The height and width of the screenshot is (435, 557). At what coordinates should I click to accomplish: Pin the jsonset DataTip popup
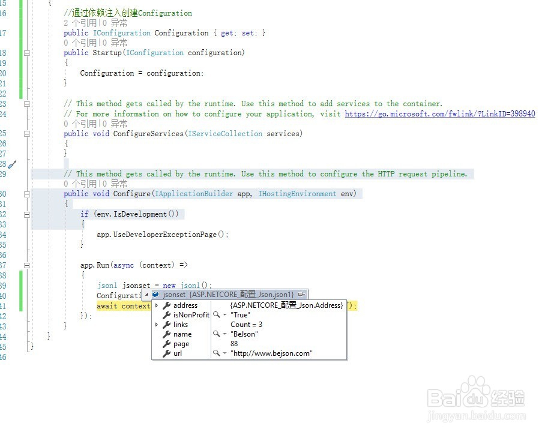coord(300,295)
